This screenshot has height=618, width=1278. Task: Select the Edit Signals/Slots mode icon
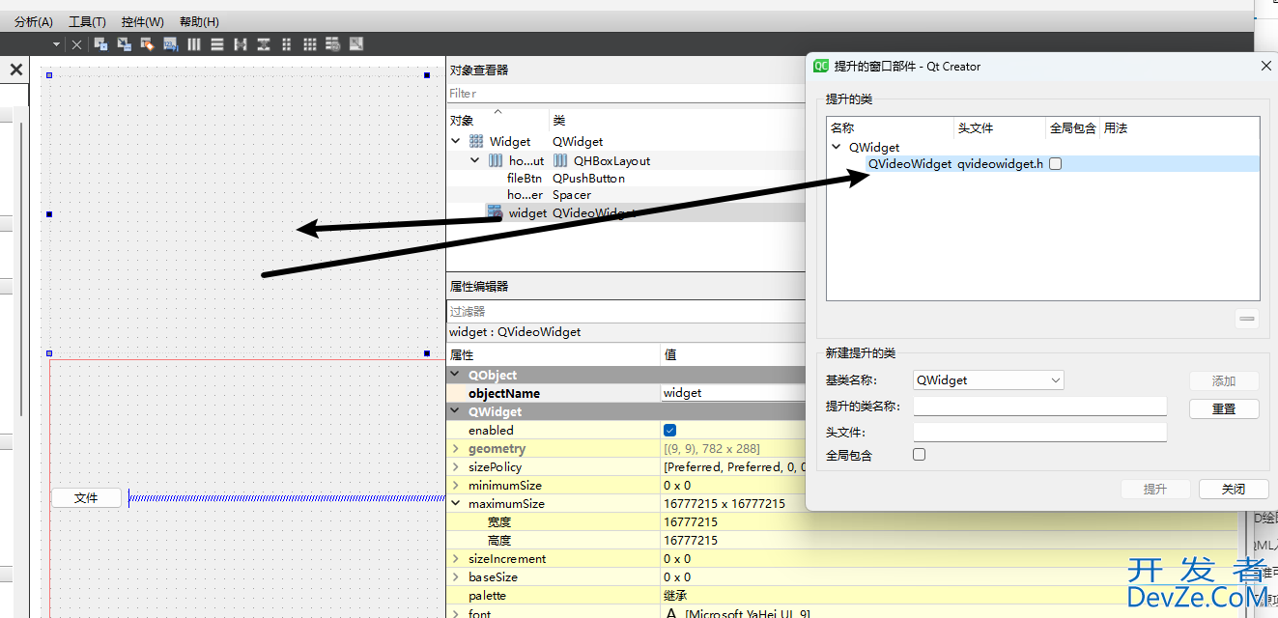click(124, 43)
